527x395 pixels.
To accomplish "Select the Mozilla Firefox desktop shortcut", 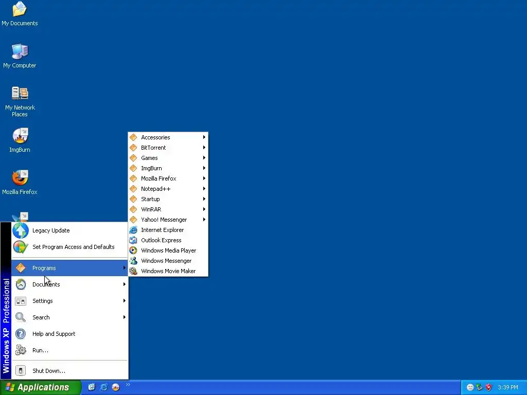I will 20,183.
